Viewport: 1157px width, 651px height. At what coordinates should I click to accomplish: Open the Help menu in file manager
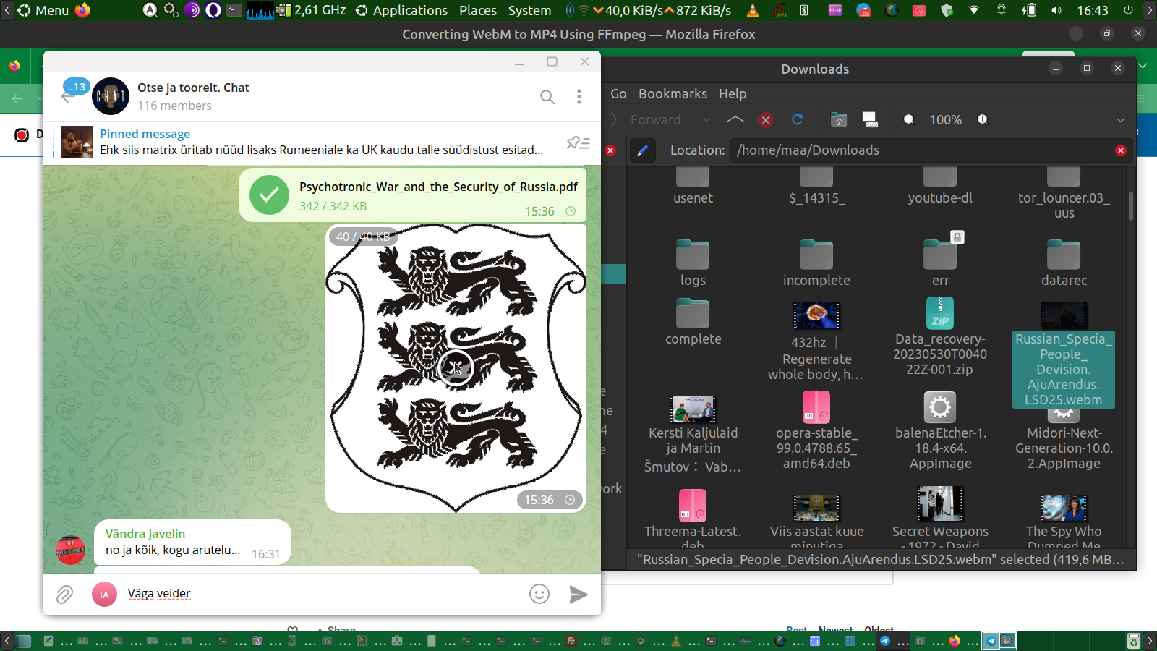tap(732, 94)
